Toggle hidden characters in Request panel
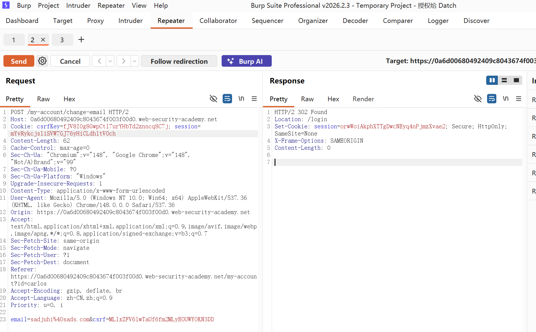Viewport: 536px width, 332px height. pos(213,99)
